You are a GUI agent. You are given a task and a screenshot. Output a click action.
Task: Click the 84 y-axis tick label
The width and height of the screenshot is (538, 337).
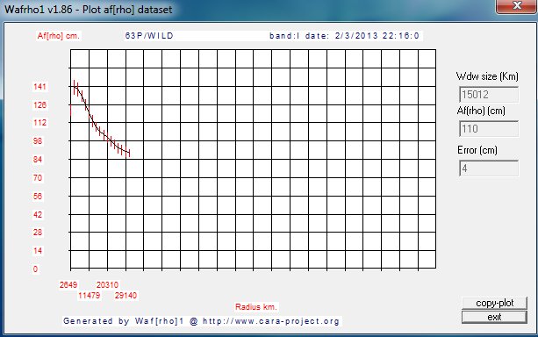click(38, 159)
